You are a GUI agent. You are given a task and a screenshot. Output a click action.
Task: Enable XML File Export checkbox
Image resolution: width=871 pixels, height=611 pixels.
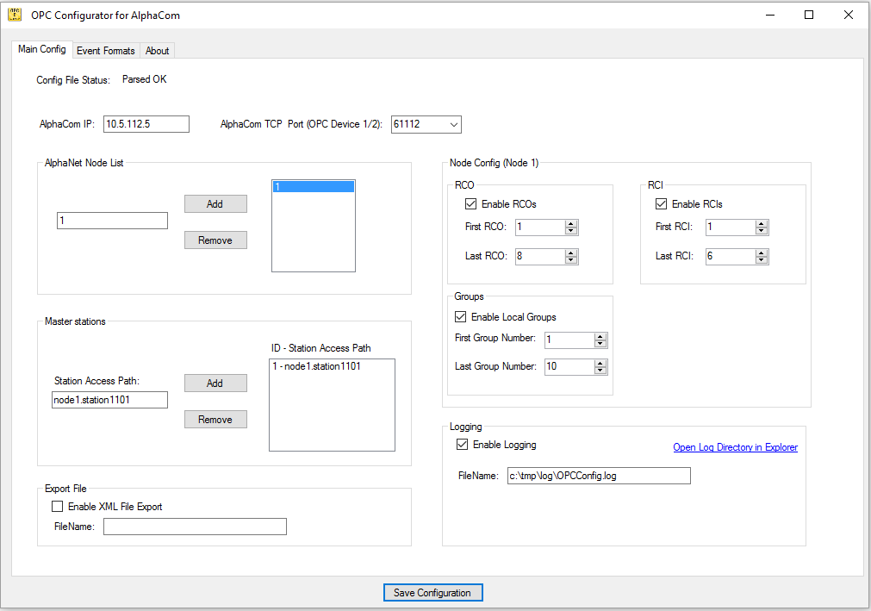58,507
